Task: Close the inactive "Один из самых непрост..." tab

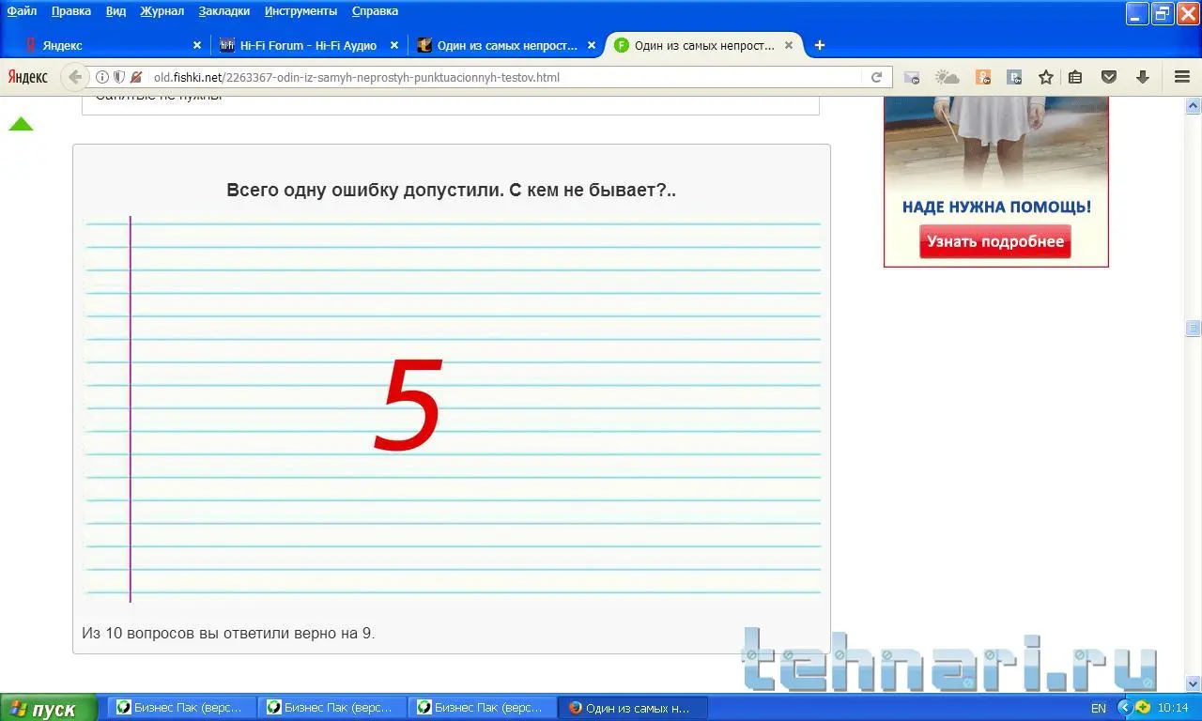Action: [x=592, y=45]
